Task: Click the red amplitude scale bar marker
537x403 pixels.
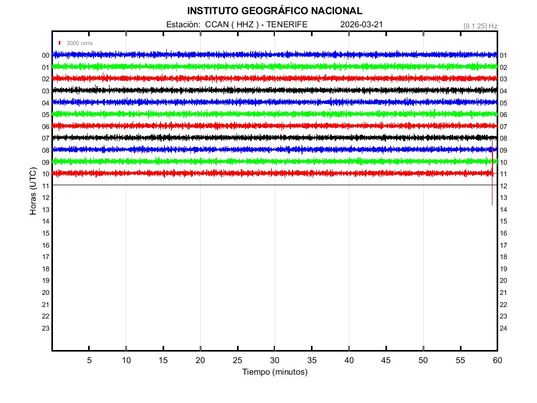Action: [x=60, y=43]
